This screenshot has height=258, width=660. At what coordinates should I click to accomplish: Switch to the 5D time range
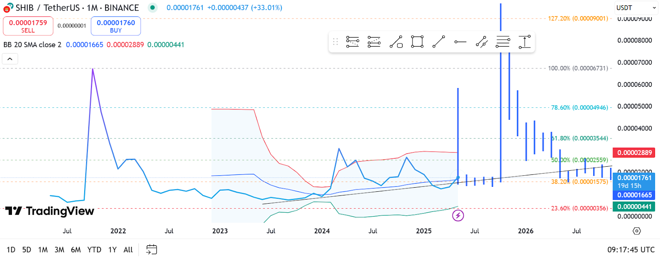[26, 250]
